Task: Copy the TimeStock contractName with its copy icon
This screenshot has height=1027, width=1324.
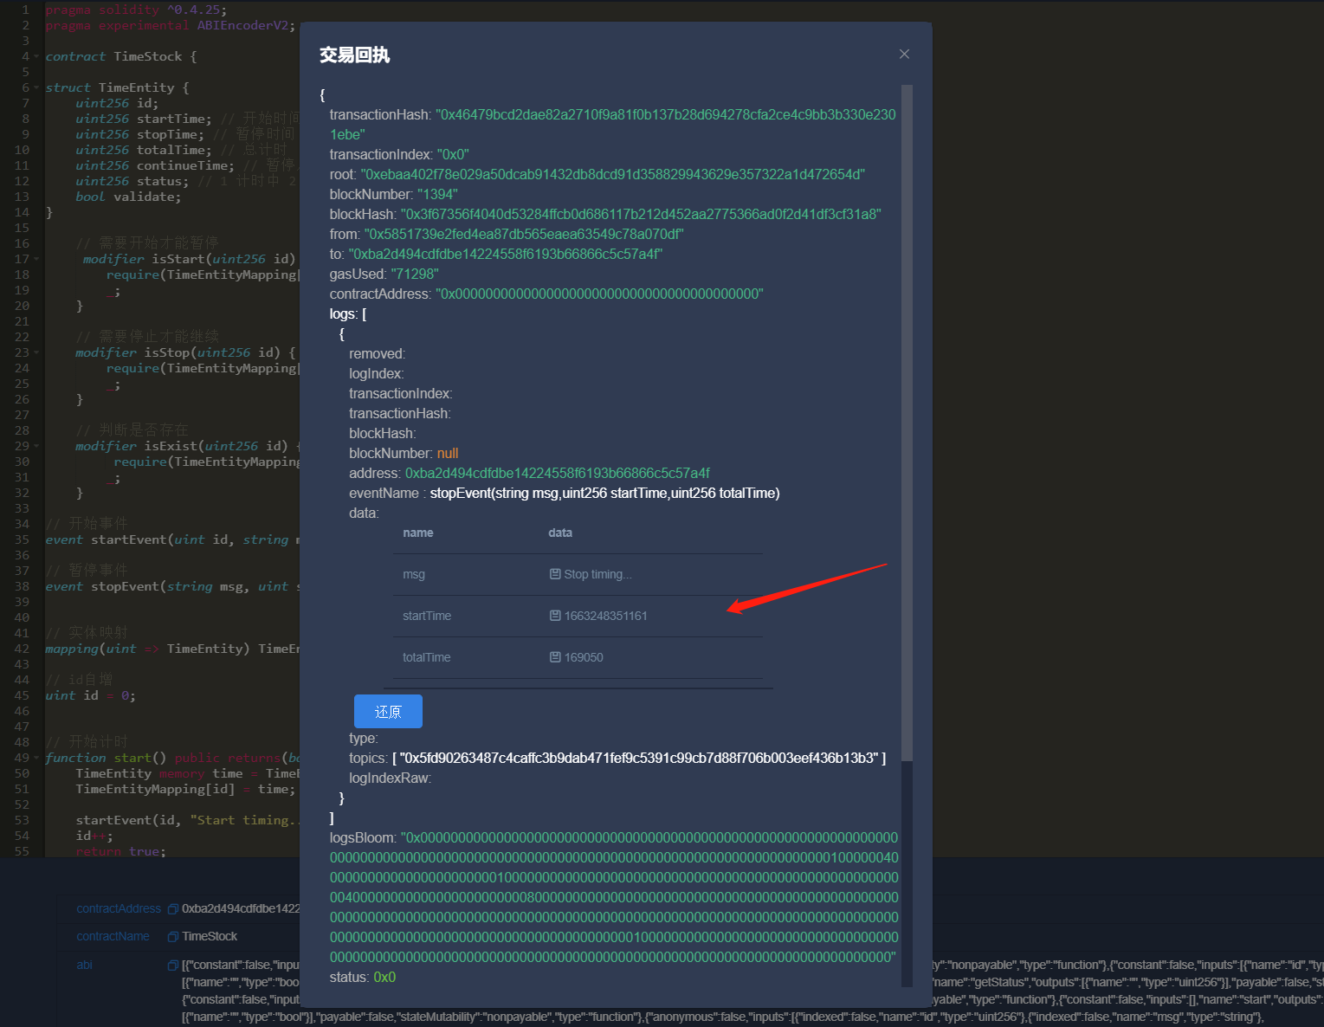Action: [172, 936]
